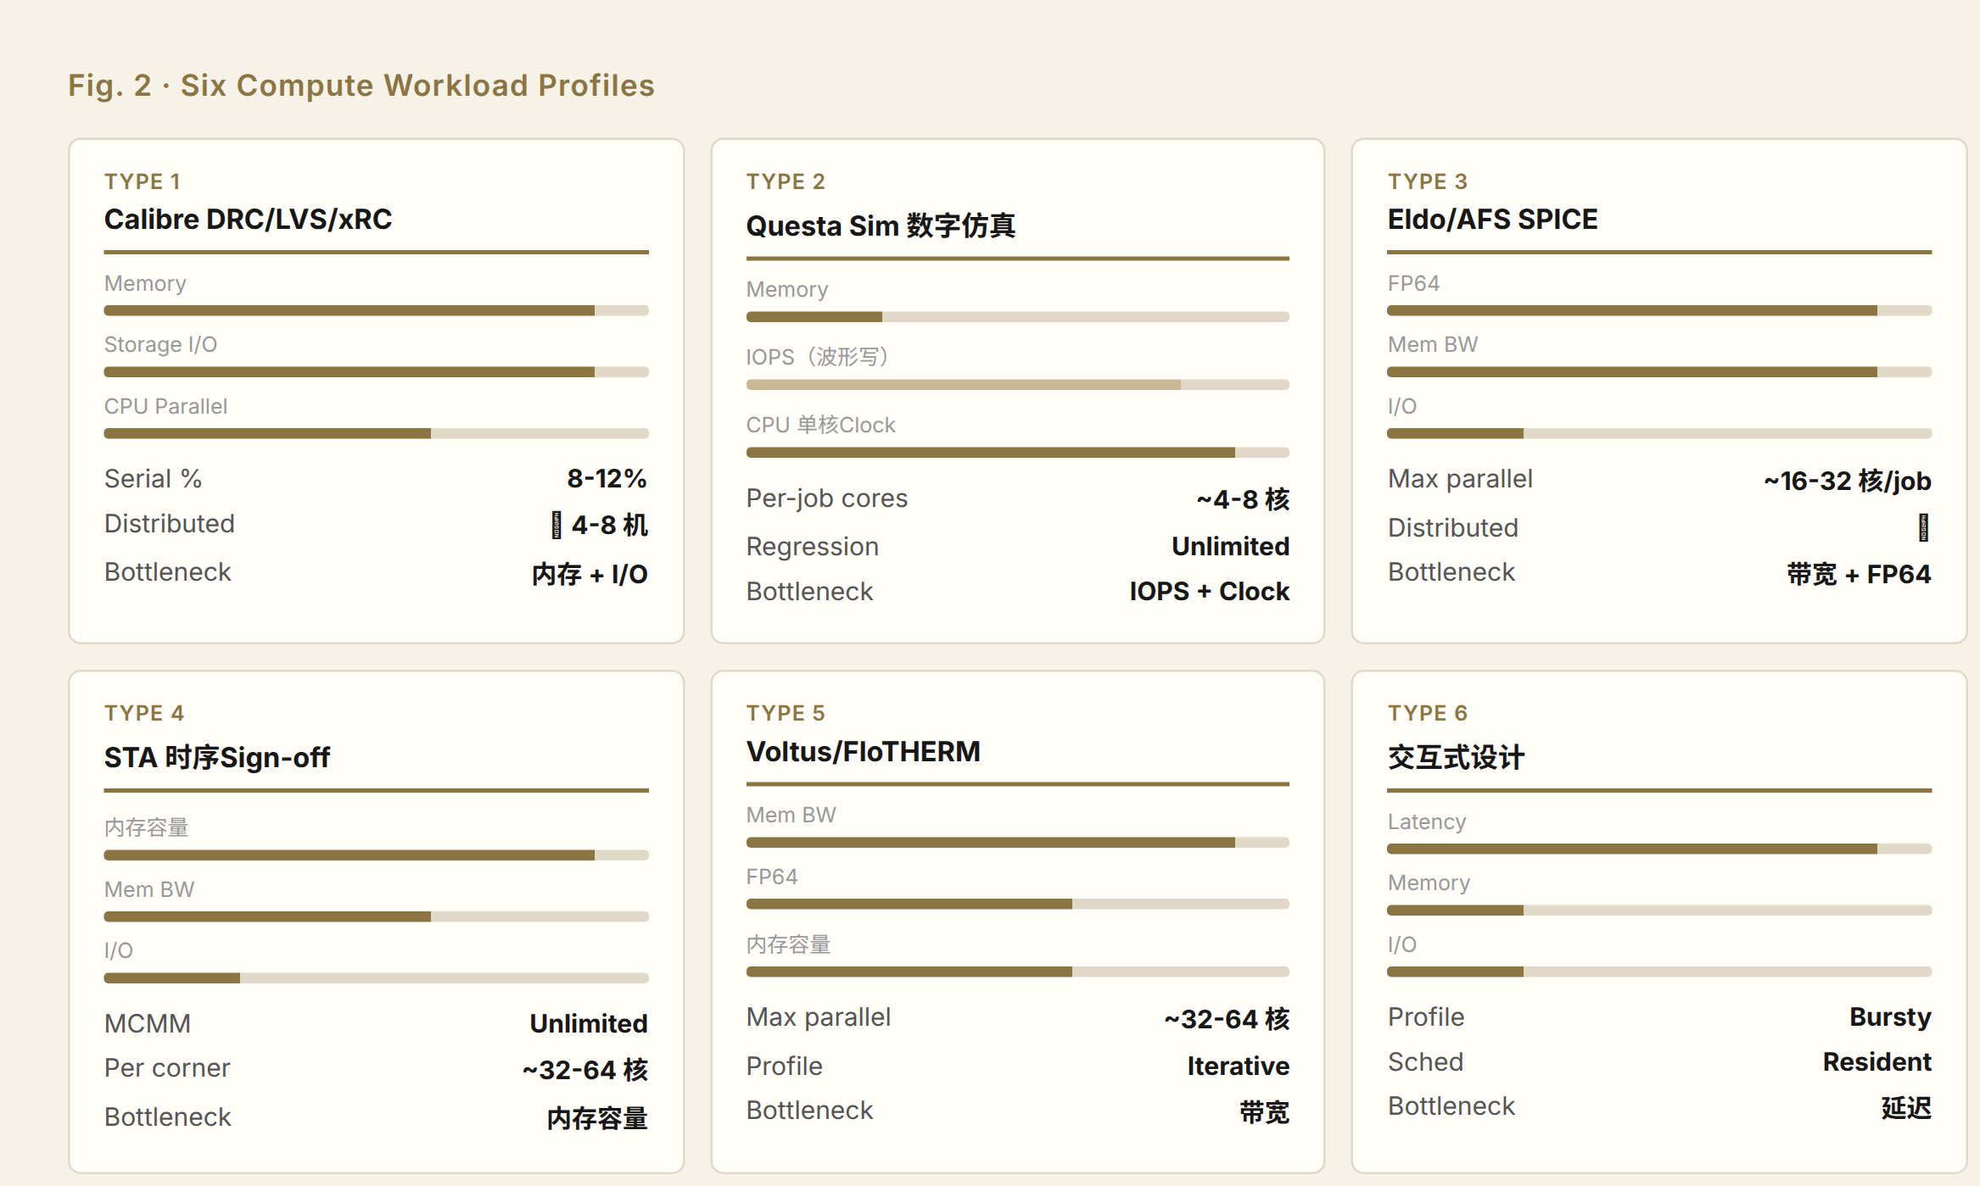Click the CPU Parallel progress bar
The width and height of the screenshot is (1980, 1186).
pyautogui.click(x=376, y=433)
